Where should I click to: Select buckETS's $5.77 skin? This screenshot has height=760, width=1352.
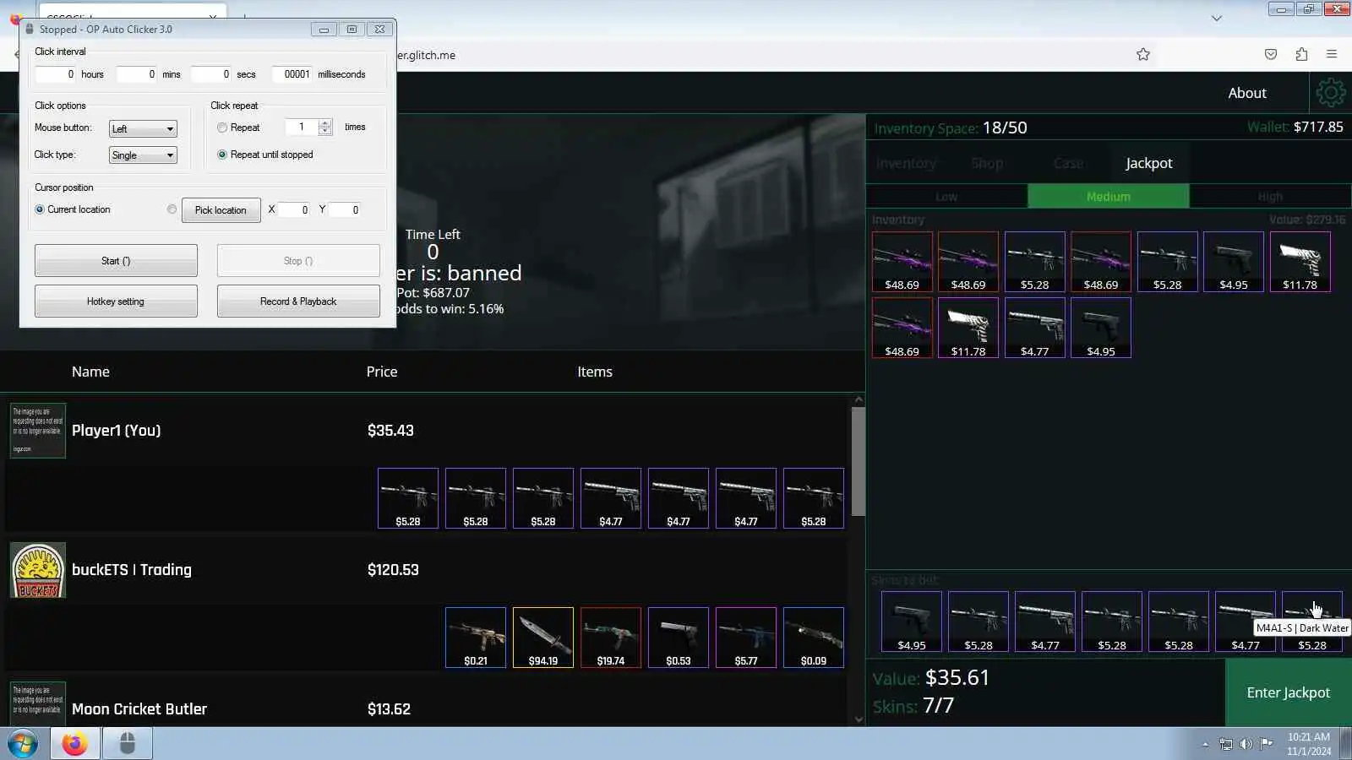click(746, 638)
